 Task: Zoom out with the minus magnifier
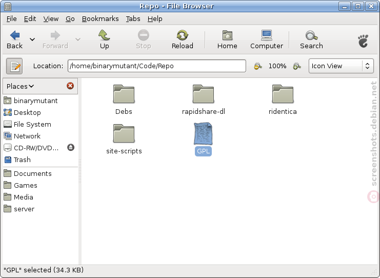(258, 66)
